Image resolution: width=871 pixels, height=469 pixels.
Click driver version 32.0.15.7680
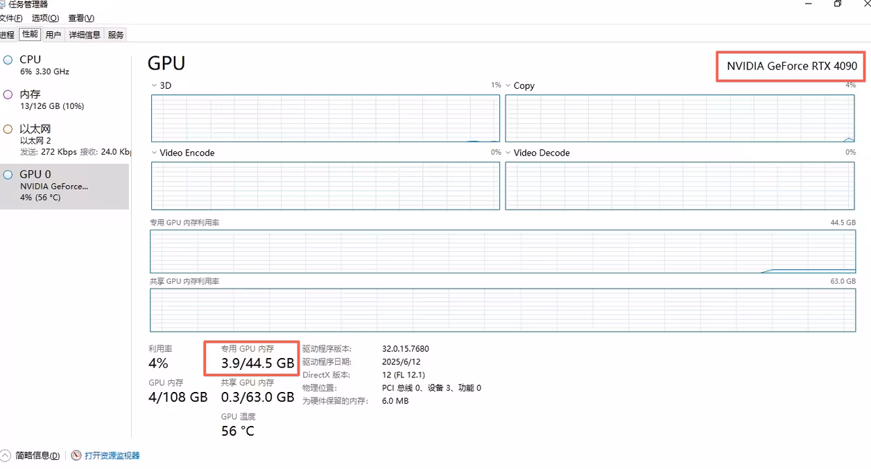pos(406,349)
